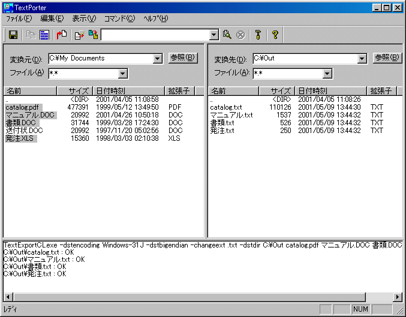Click the log pane horizontal scrollbar right arrow

click(398, 297)
